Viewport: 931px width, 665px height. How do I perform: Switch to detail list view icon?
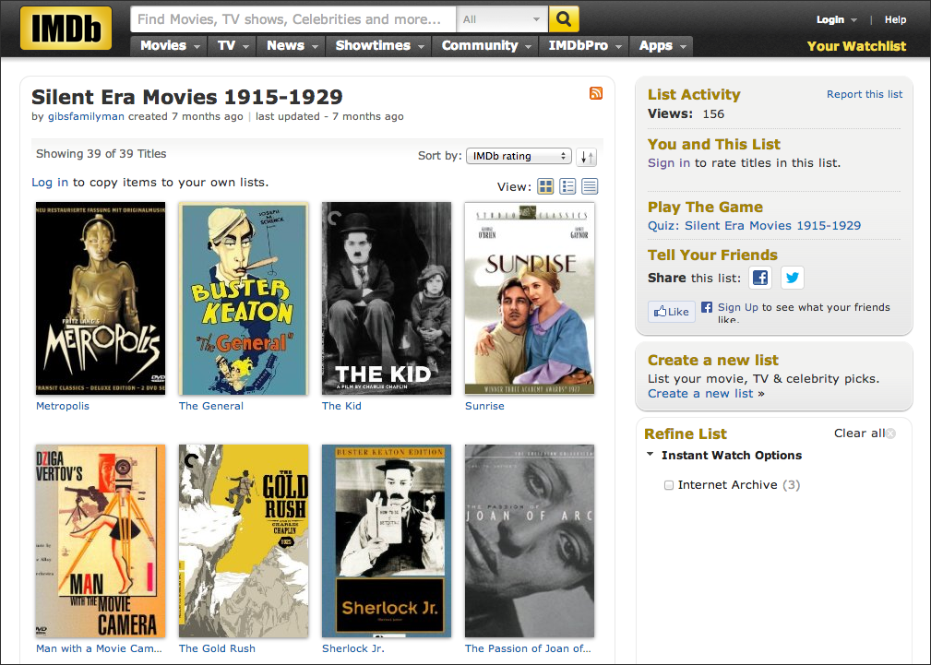568,186
